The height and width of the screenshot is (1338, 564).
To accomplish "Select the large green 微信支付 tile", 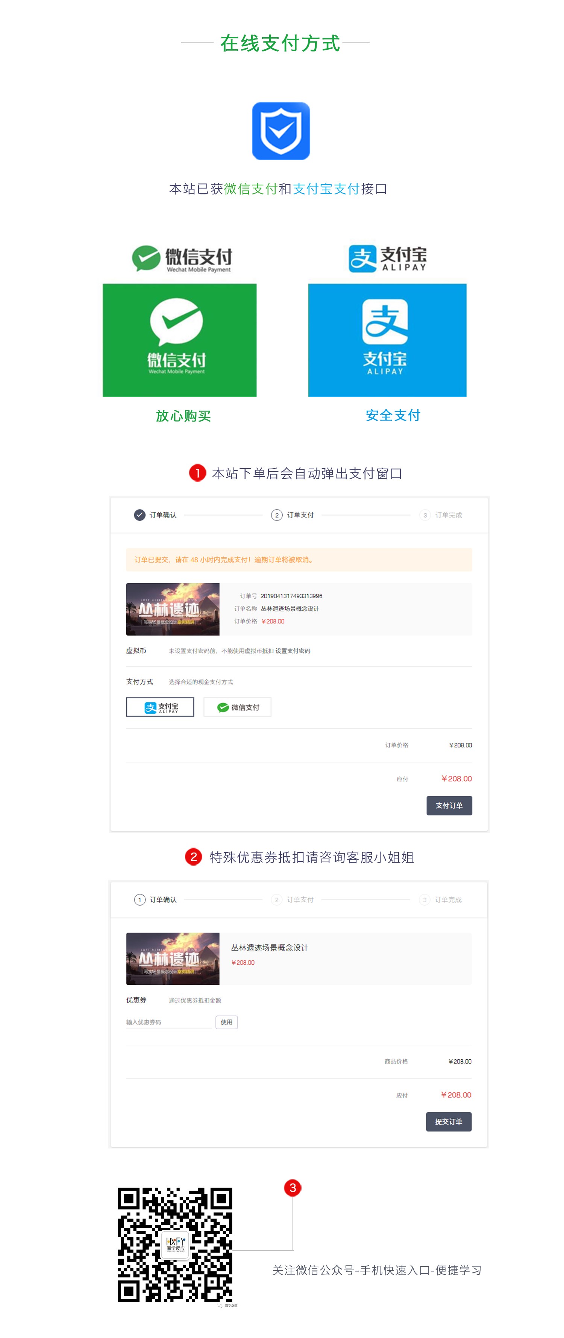I will tap(180, 340).
